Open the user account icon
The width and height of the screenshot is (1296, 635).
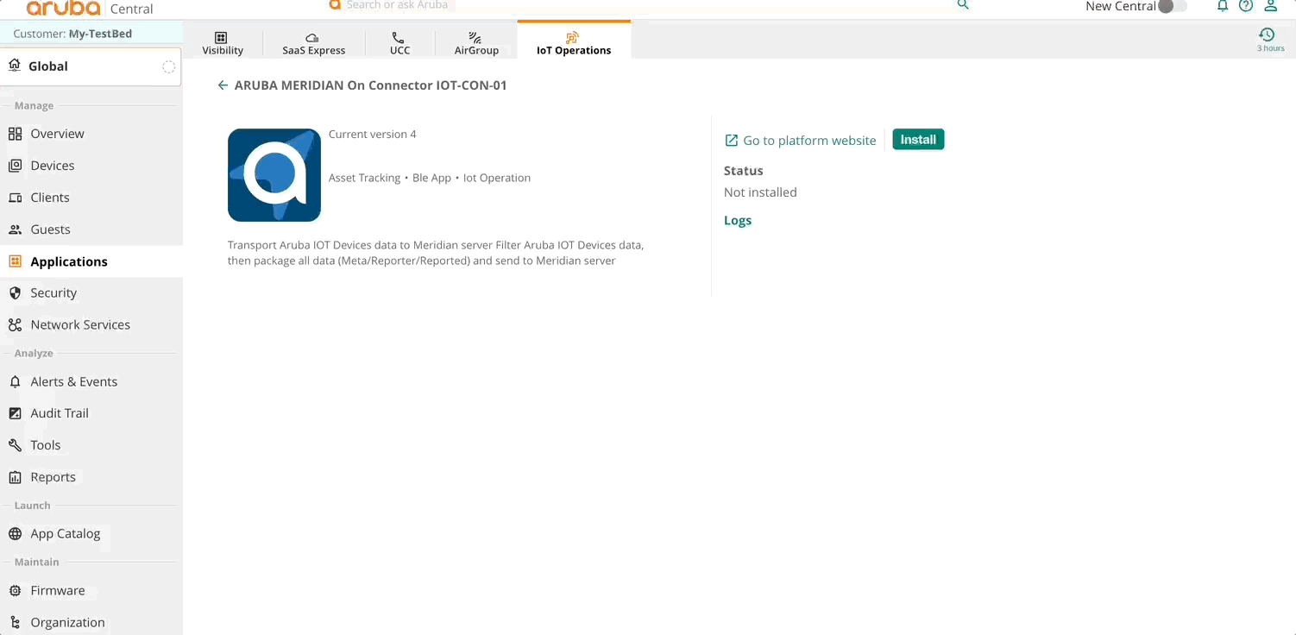(x=1270, y=6)
